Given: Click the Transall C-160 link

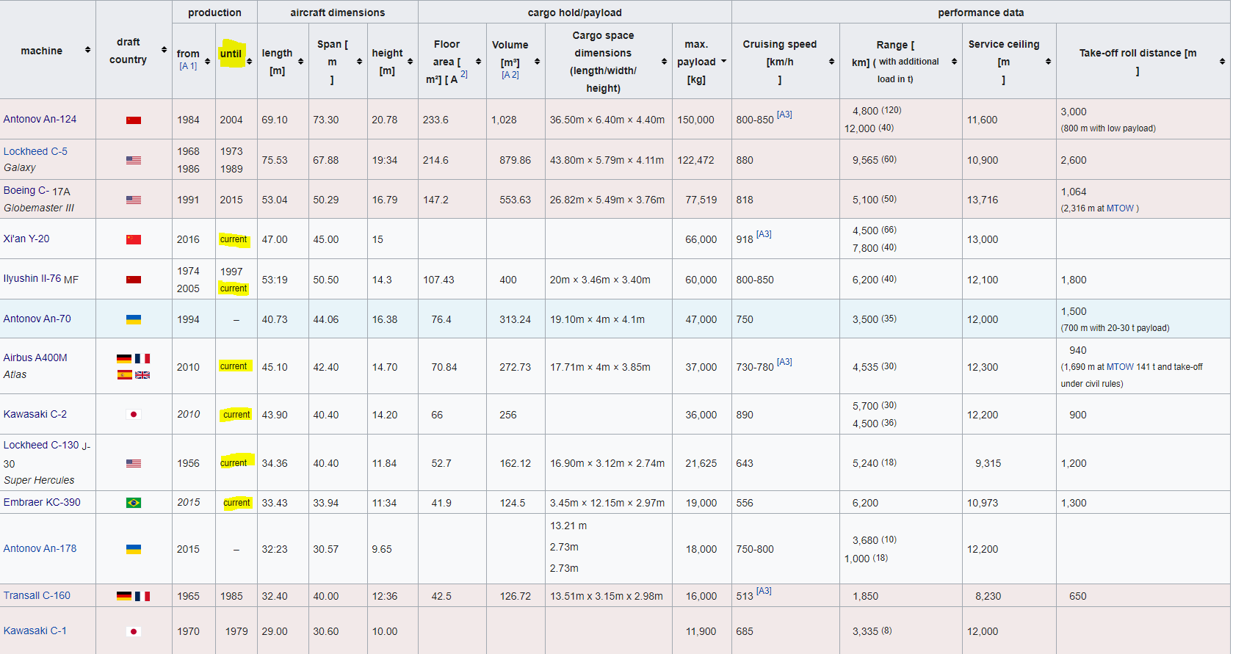Looking at the screenshot, I should pyautogui.click(x=37, y=595).
